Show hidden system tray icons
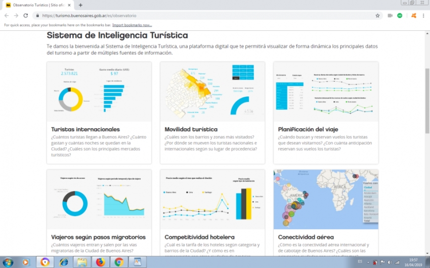 click(368, 262)
